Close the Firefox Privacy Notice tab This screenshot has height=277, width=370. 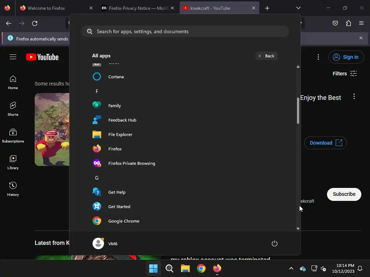pos(172,8)
